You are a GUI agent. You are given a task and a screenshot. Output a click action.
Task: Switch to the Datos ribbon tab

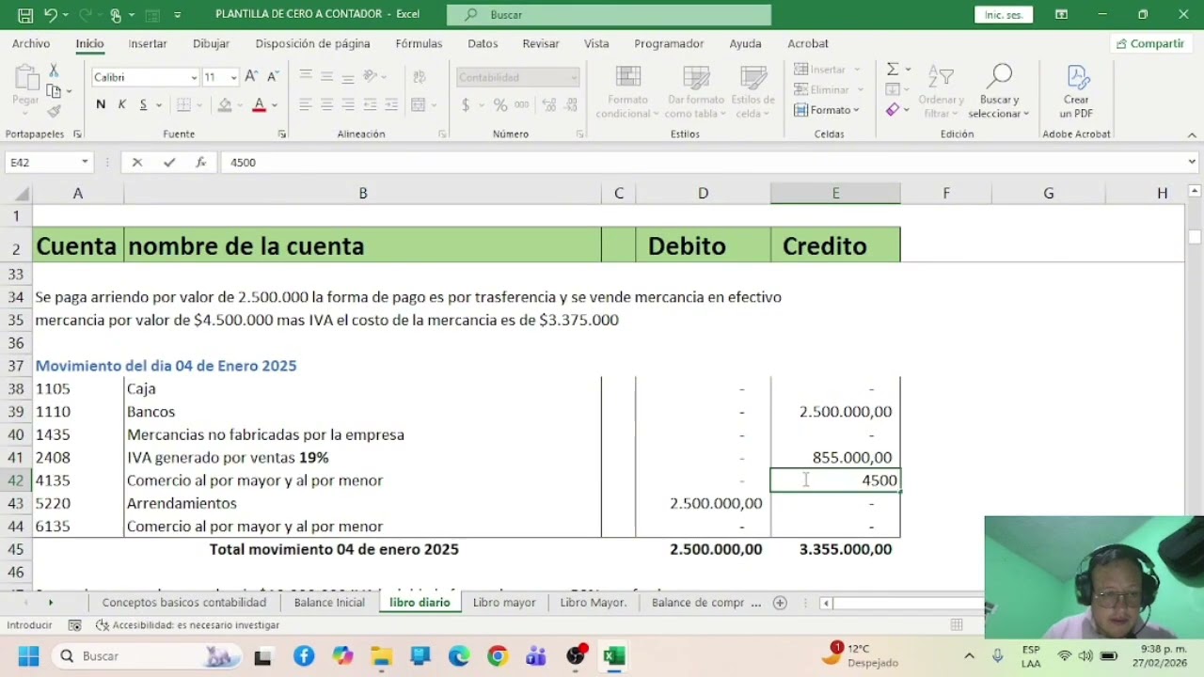coord(483,43)
